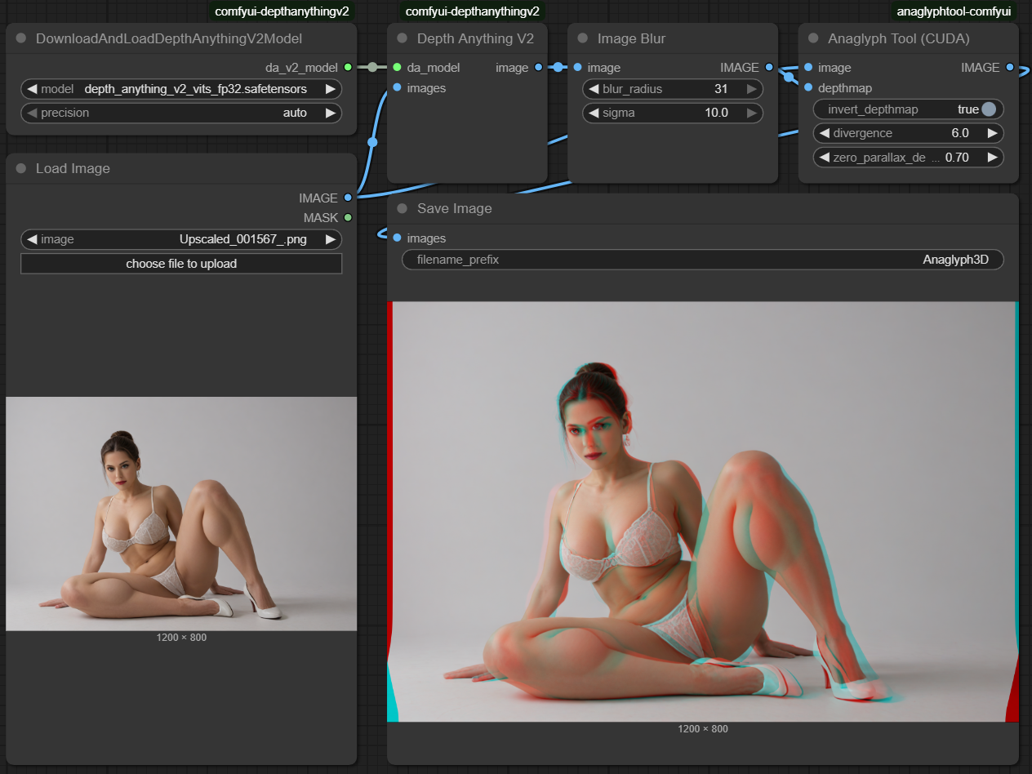The height and width of the screenshot is (774, 1032).
Task: Click the anaglyph output preview image
Action: [702, 511]
